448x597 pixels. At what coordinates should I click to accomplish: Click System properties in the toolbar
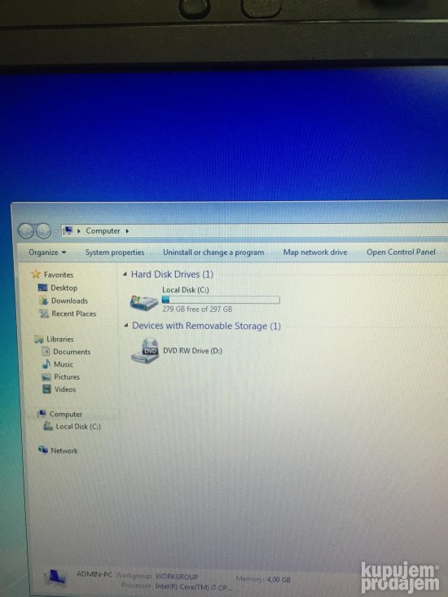click(x=115, y=252)
